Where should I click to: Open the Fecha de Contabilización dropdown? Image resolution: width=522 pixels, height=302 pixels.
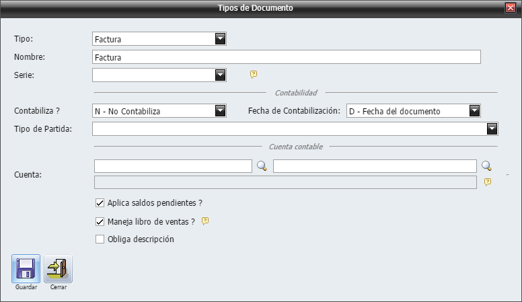click(474, 110)
